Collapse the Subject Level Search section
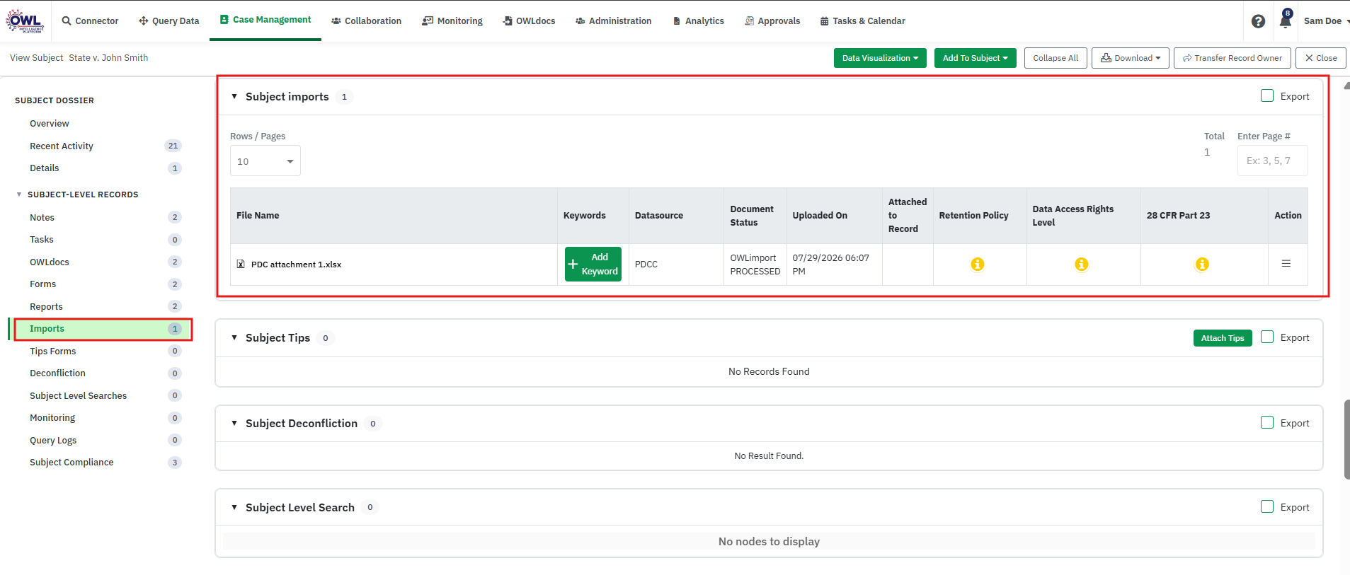This screenshot has height=575, width=1350. point(234,507)
